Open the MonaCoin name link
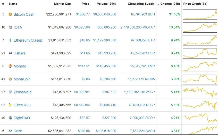 click(x=22, y=79)
